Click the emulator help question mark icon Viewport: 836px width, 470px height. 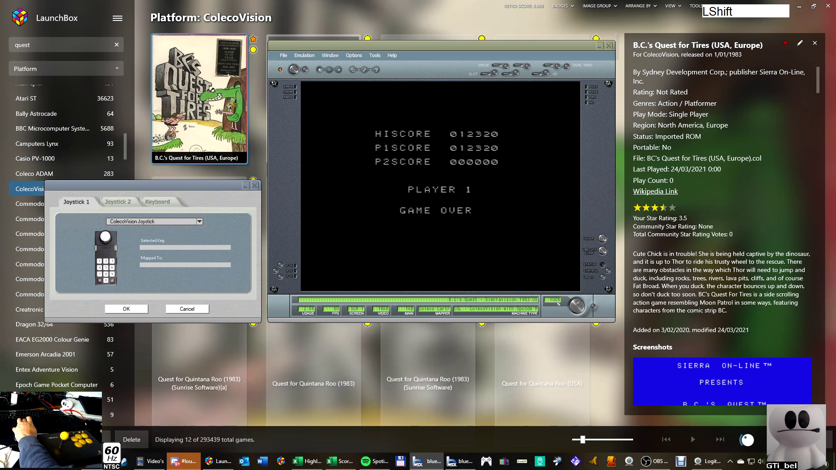tap(376, 70)
